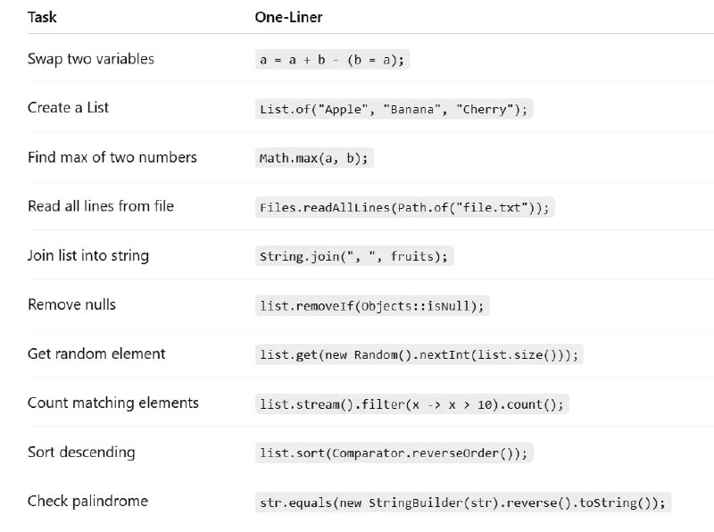Viewport: 714px width, 532px height.
Task: Click the Files.readAllLines code snippet
Action: point(405,207)
